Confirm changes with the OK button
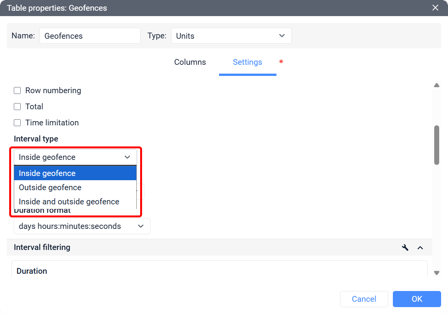This screenshot has width=448, height=314. [x=417, y=299]
